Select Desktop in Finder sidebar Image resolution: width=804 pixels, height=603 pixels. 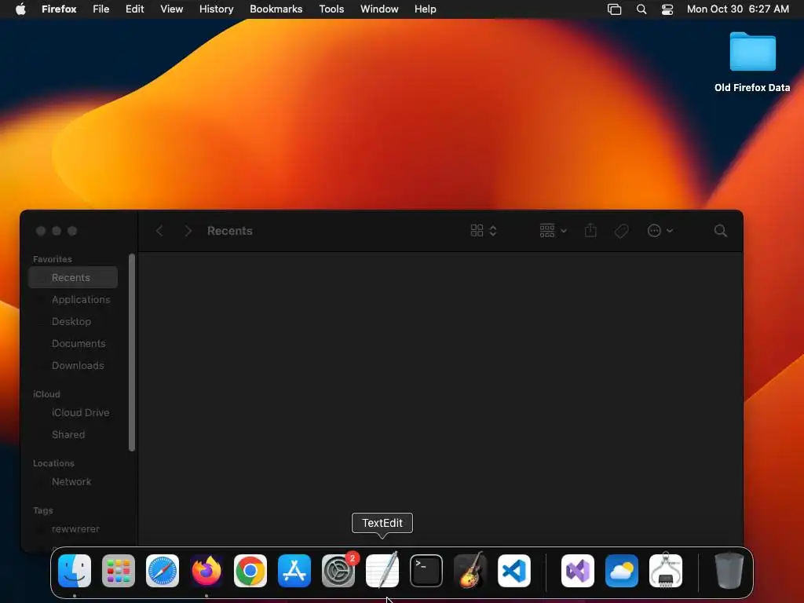click(x=73, y=321)
